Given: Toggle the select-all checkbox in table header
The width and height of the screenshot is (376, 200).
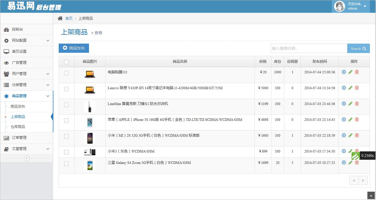Looking at the screenshot, I should [x=66, y=62].
